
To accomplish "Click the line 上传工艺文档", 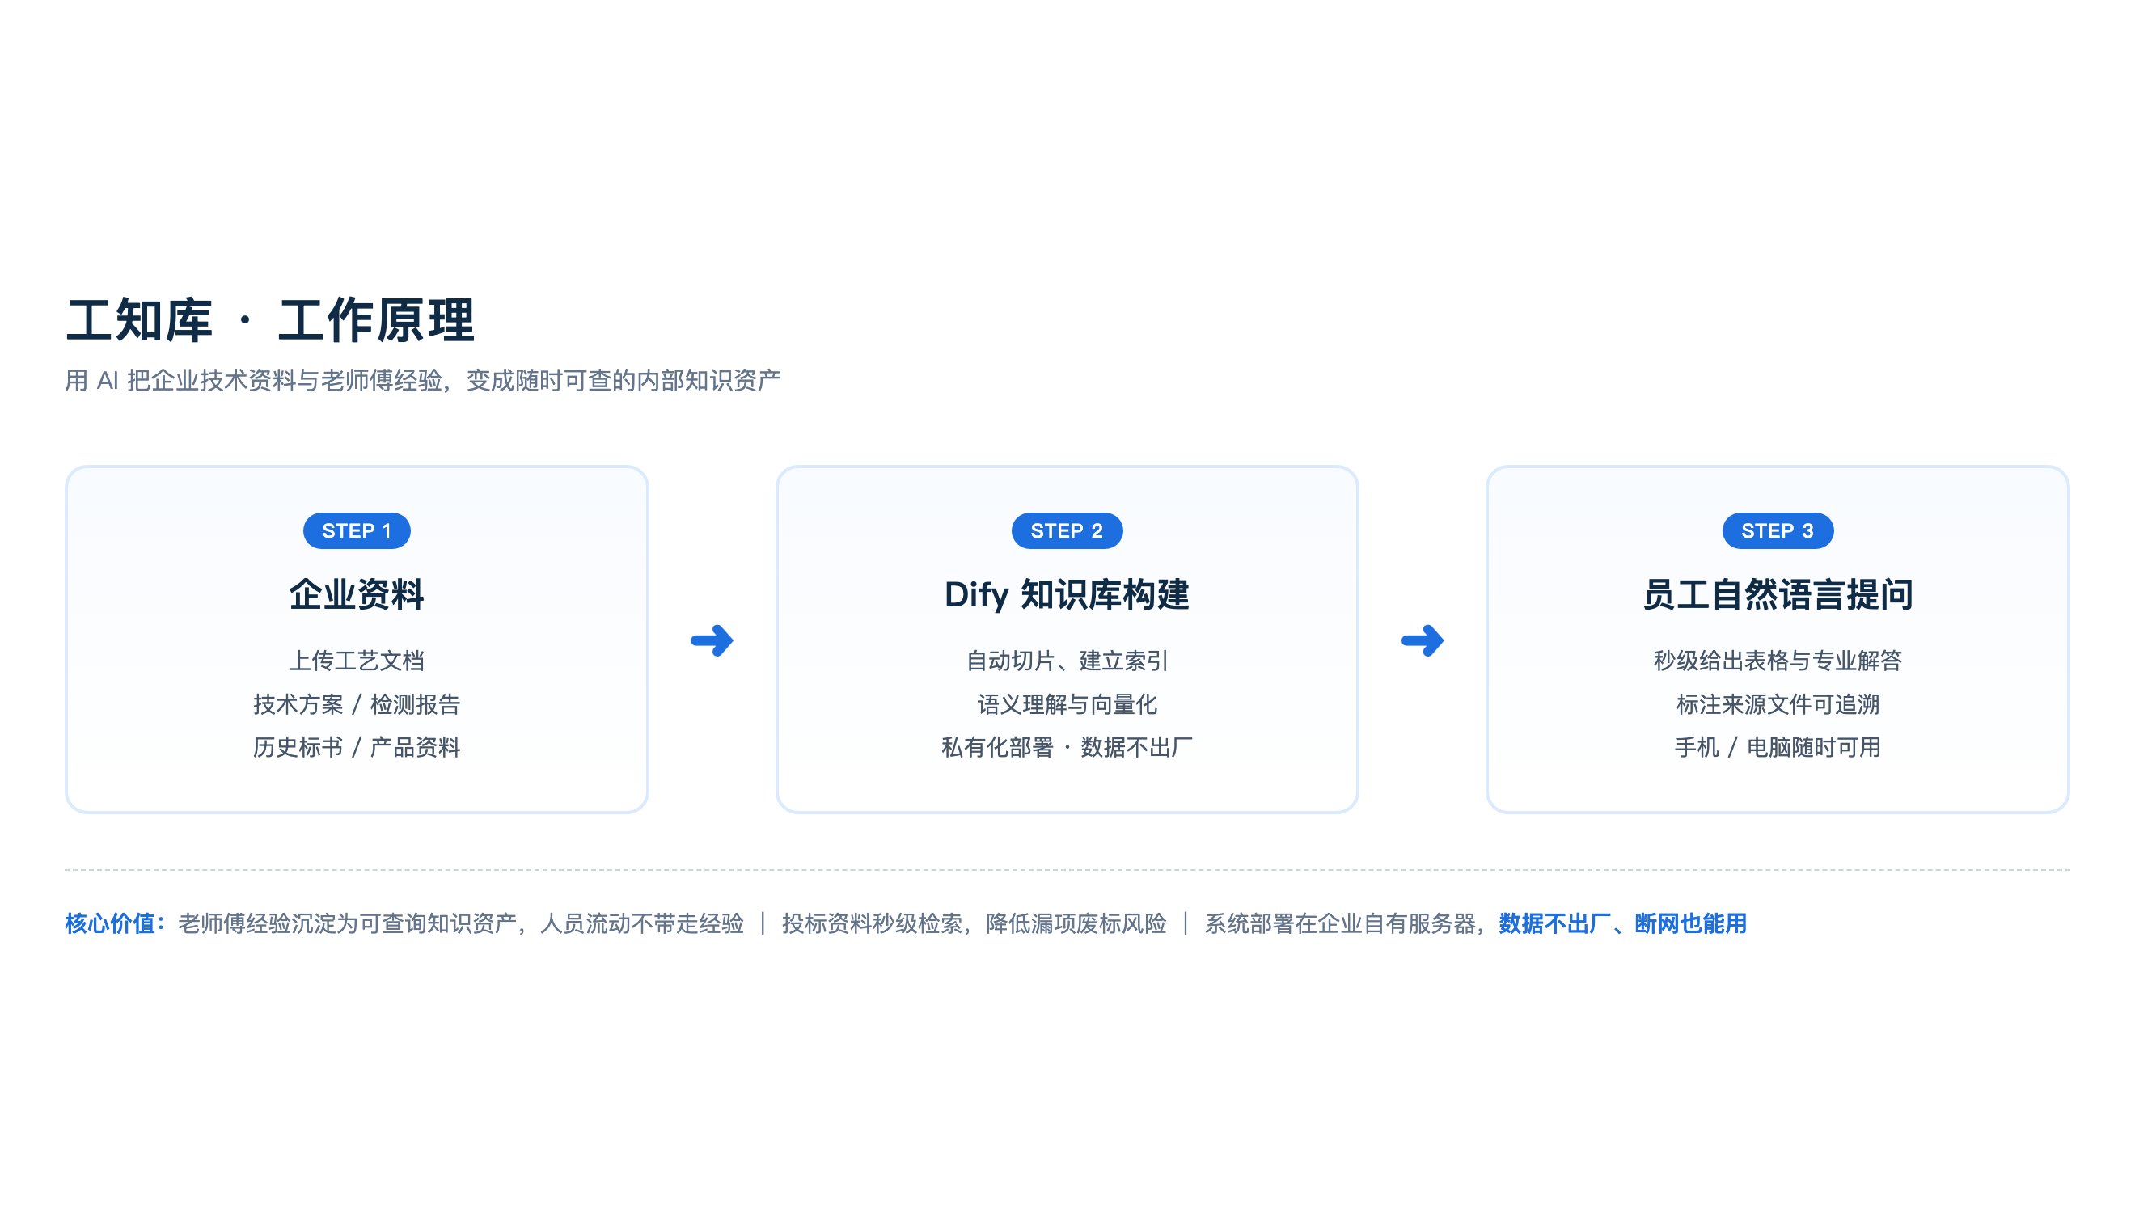I will point(357,660).
